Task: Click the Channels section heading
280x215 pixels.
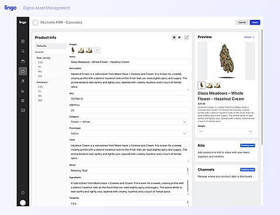Action: tap(206, 169)
